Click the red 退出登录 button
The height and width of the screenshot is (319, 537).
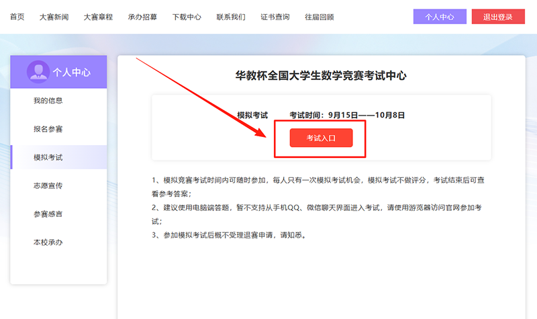(498, 16)
